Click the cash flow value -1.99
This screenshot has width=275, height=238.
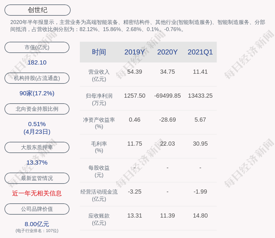point(200,192)
